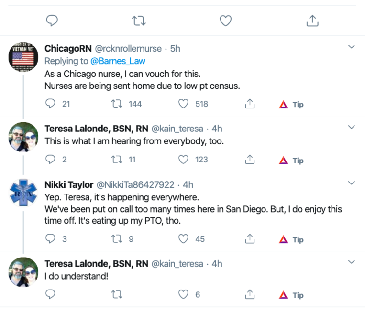Image resolution: width=365 pixels, height=312 pixels.
Task: Retweet ChicagoRN's Chicago nurse tweet
Action: click(115, 104)
